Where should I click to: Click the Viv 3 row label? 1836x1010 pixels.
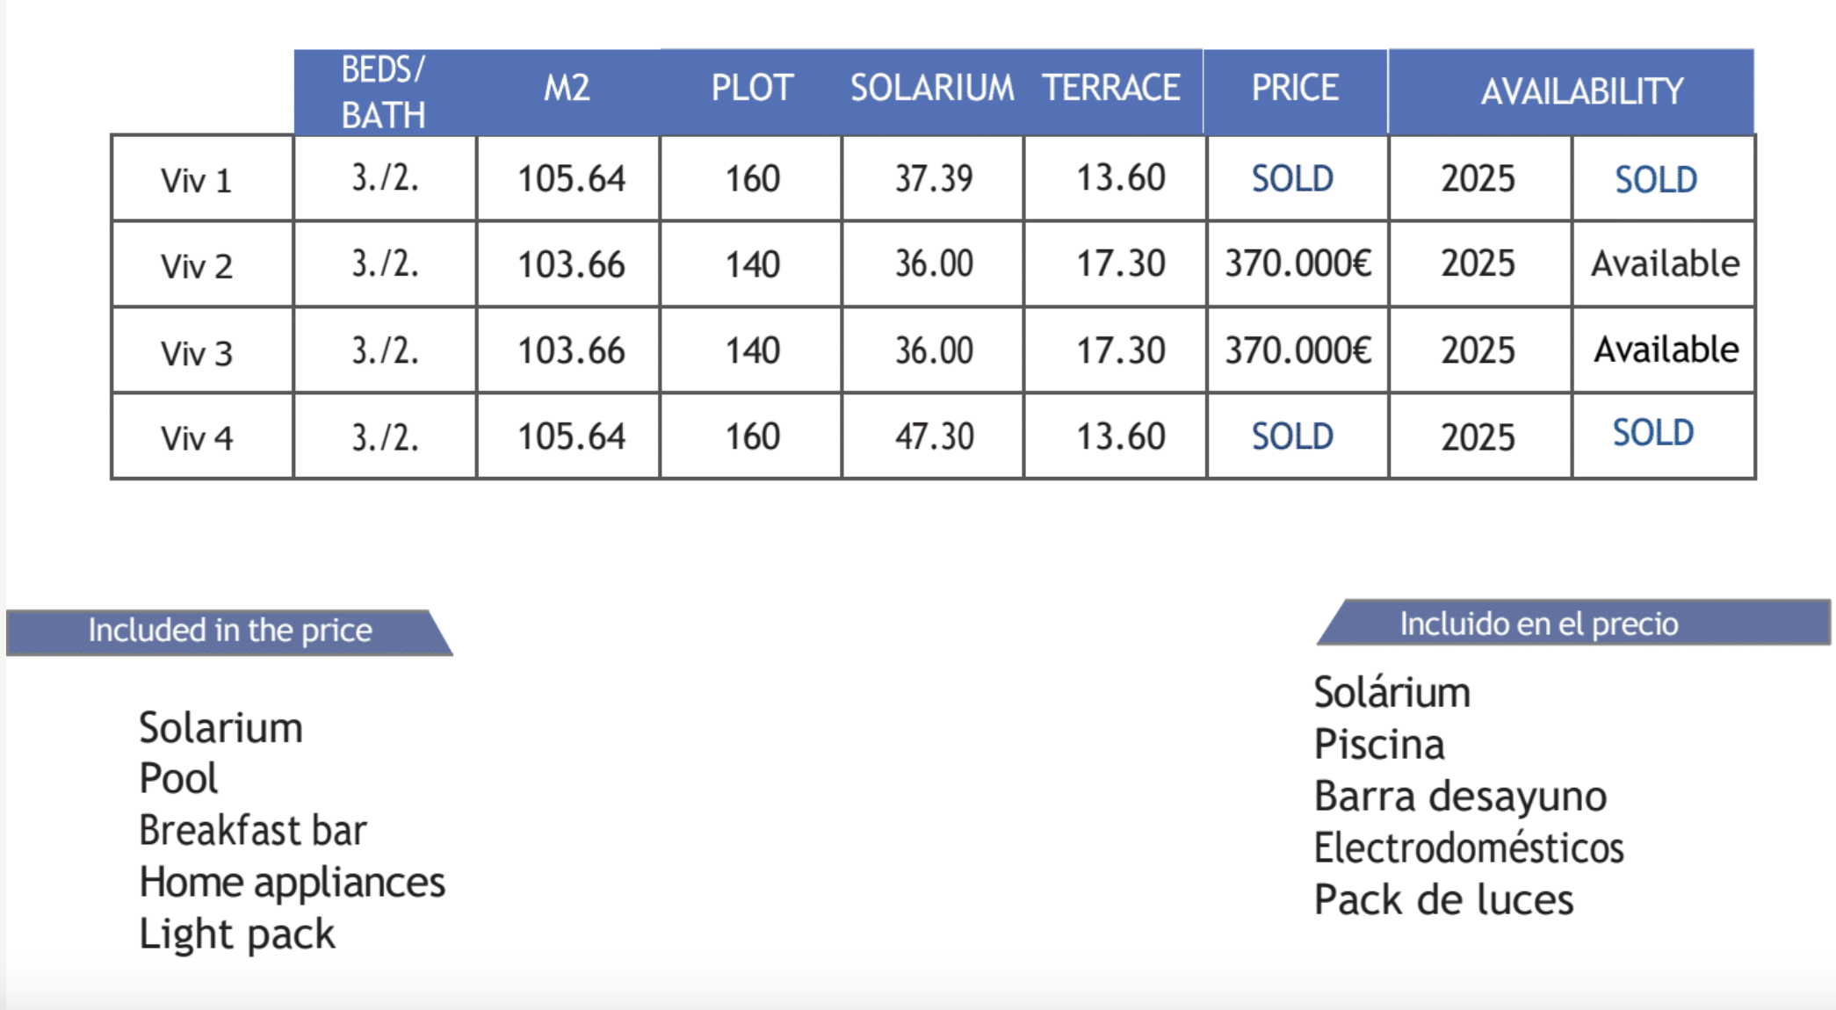pos(196,353)
